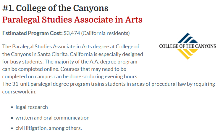Click the 31-unit paralegal degree program text
This screenshot has height=132, width=220.
click(x=51, y=84)
